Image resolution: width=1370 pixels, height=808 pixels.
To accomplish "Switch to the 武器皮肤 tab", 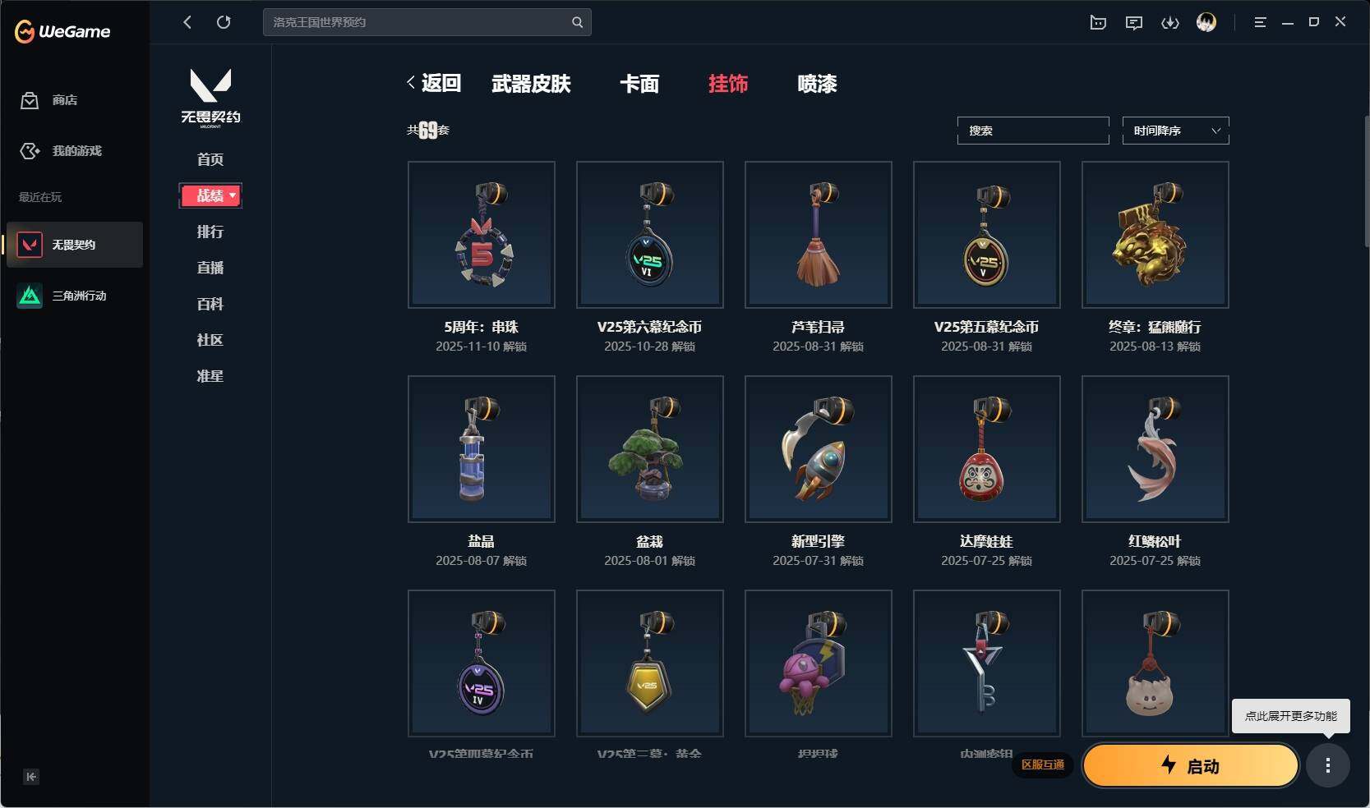I will pyautogui.click(x=531, y=84).
